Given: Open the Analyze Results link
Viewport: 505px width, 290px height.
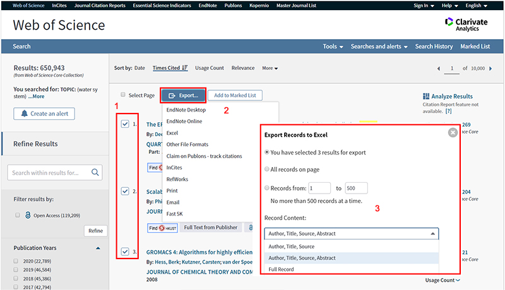Looking at the screenshot, I should 452,96.
